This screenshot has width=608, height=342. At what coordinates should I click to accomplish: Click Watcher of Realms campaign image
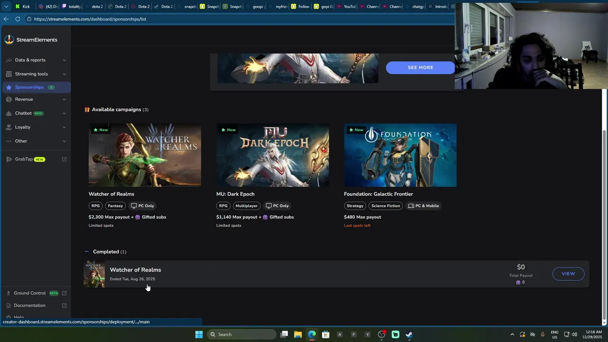click(x=145, y=155)
